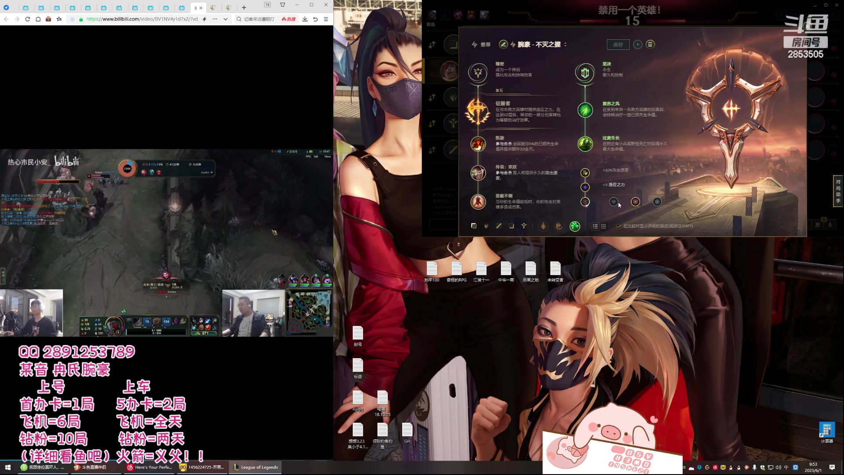
Task: Reload the bilibili page
Action: tap(28, 19)
